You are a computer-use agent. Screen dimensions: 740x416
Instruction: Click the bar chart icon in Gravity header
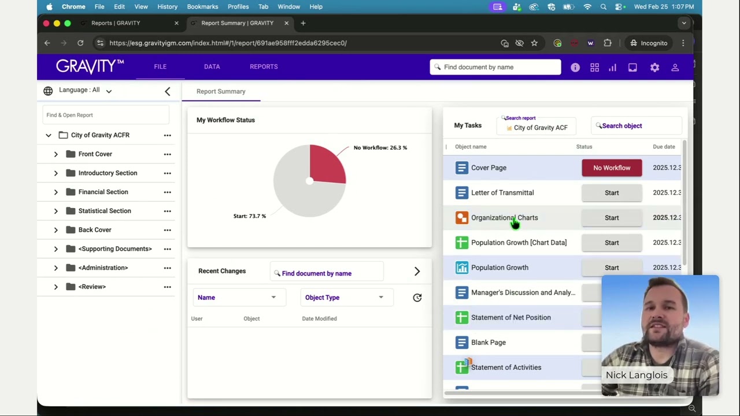point(612,68)
